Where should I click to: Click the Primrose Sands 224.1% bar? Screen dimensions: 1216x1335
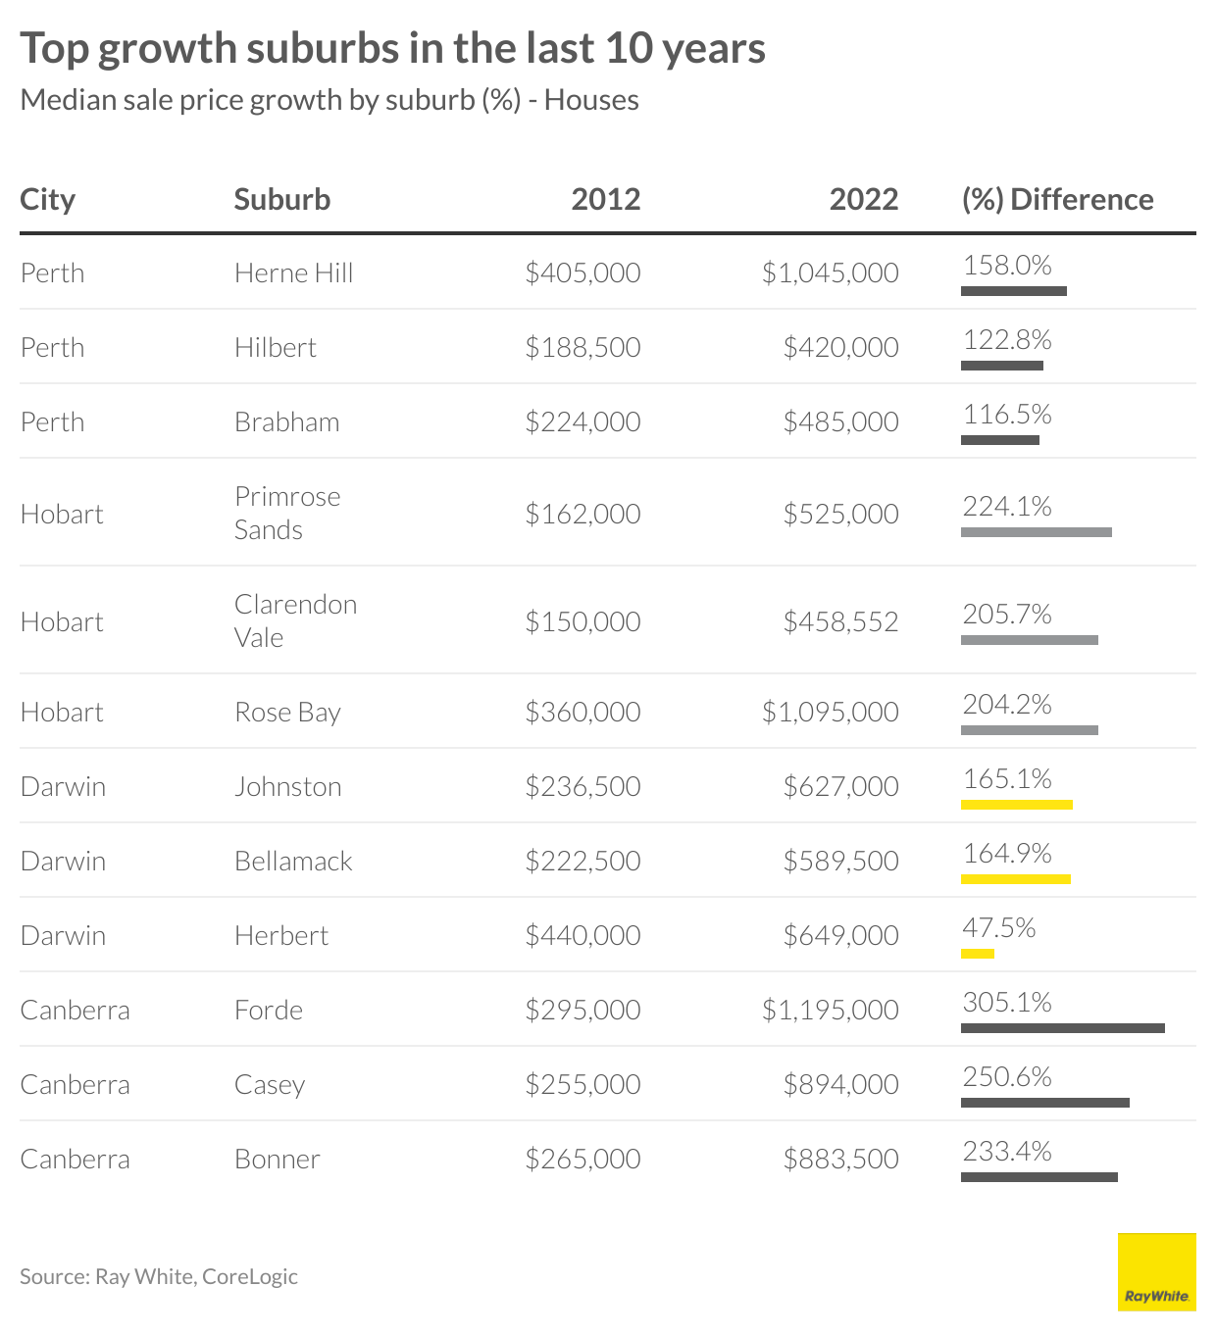point(1036,532)
